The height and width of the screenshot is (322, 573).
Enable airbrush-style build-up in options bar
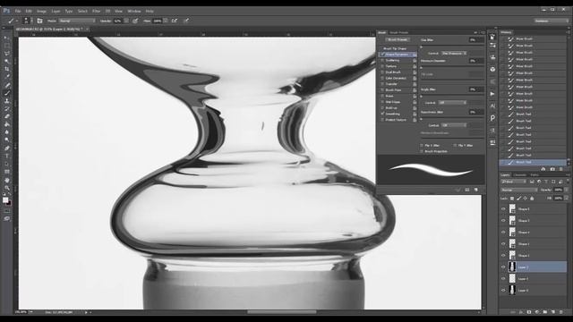point(175,21)
